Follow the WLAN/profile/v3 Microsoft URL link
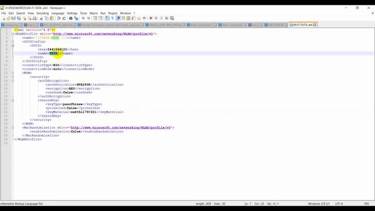 pyautogui.click(x=121, y=128)
